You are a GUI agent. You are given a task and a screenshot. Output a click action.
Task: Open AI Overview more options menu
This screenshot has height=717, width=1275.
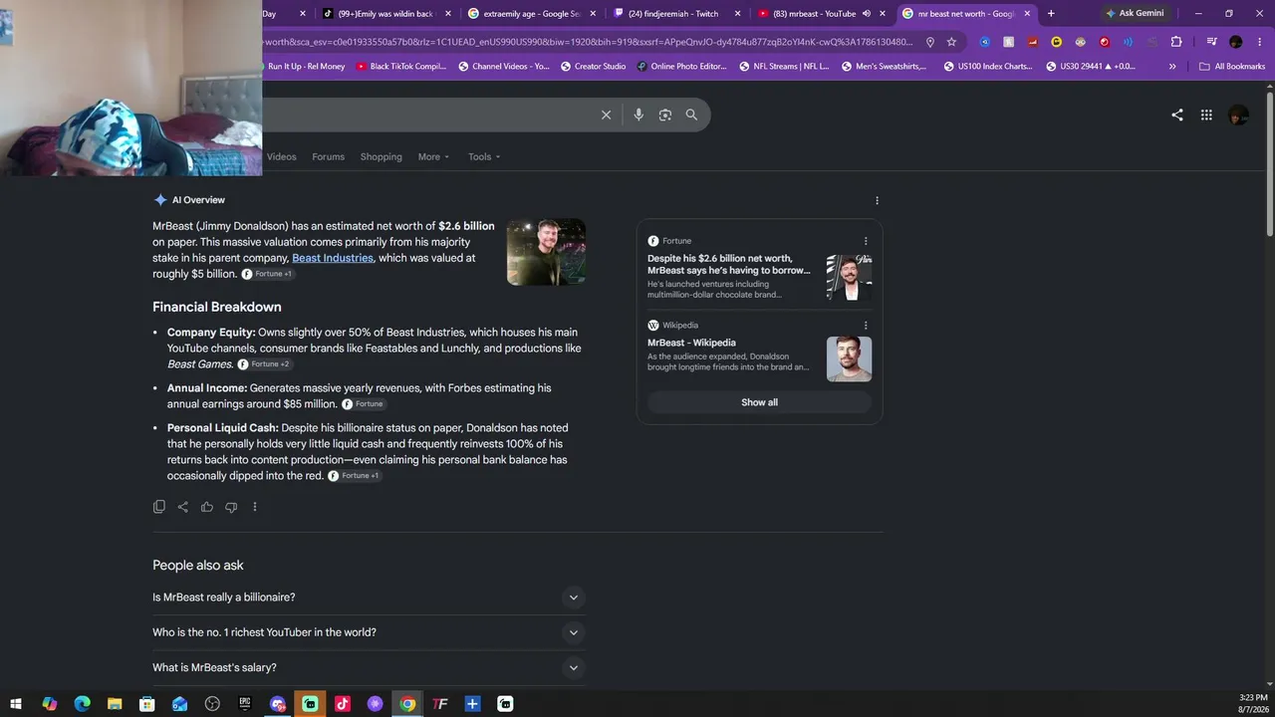tap(877, 200)
